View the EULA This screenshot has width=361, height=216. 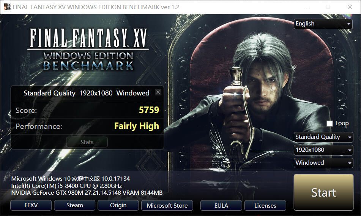point(221,205)
